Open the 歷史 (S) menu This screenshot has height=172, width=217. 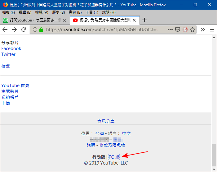click(59, 12)
